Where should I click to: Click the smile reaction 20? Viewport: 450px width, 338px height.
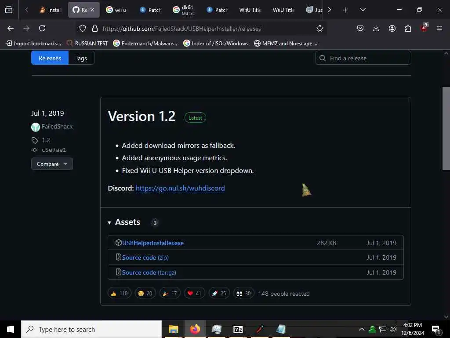point(145,293)
